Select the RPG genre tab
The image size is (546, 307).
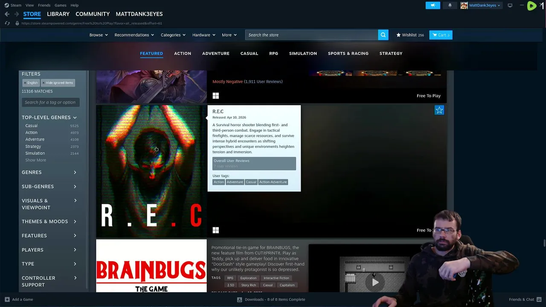[273, 53]
